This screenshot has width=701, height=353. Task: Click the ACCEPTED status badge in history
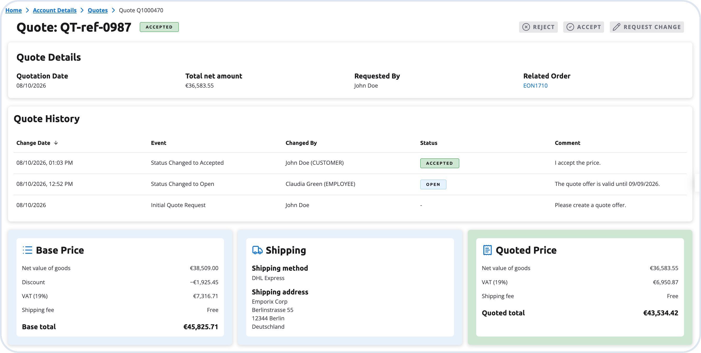(439, 163)
